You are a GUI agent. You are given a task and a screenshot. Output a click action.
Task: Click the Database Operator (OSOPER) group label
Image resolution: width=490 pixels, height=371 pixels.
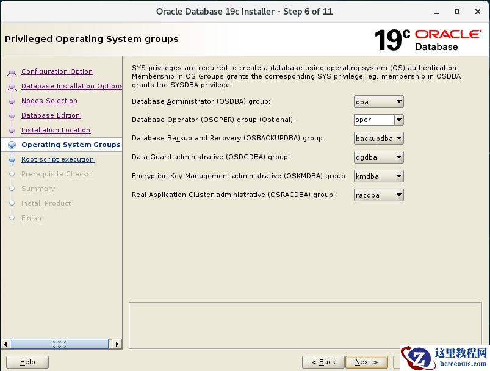[213, 120]
